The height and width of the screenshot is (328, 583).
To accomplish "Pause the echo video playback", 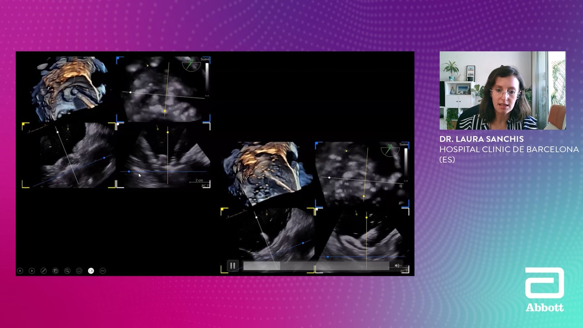I will click(232, 266).
